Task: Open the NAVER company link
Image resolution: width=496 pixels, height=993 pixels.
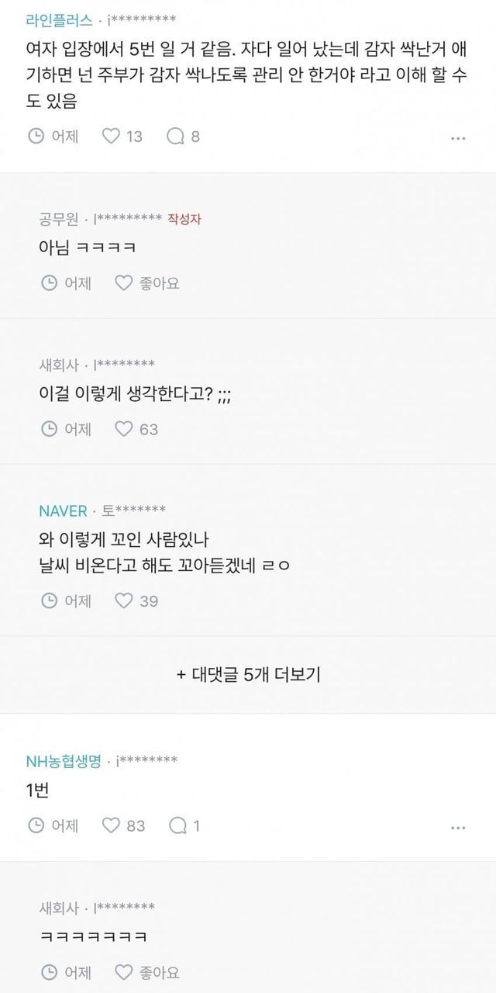Action: click(x=63, y=510)
